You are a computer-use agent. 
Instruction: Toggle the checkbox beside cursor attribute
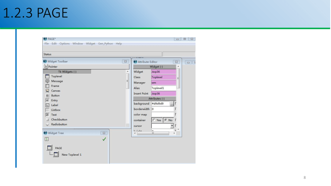(176, 126)
